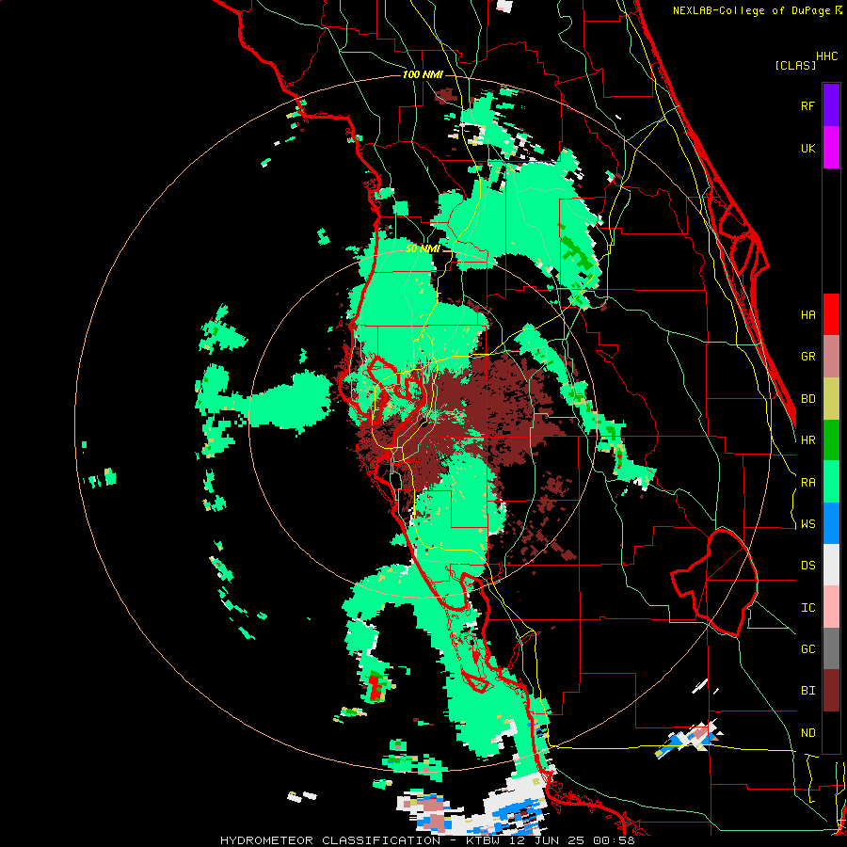Click the 'BD' legend label

(x=807, y=399)
